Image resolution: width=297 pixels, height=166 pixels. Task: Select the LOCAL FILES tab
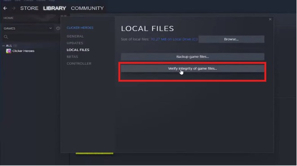coord(78,50)
